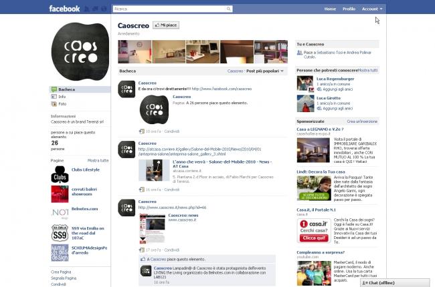The width and height of the screenshot is (435, 287).
Task: Click add-friend icon under Luca Regensburger
Action: point(319,89)
